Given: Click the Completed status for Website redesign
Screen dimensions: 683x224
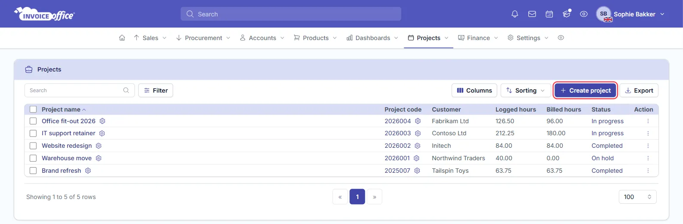Looking at the screenshot, I should 607,146.
